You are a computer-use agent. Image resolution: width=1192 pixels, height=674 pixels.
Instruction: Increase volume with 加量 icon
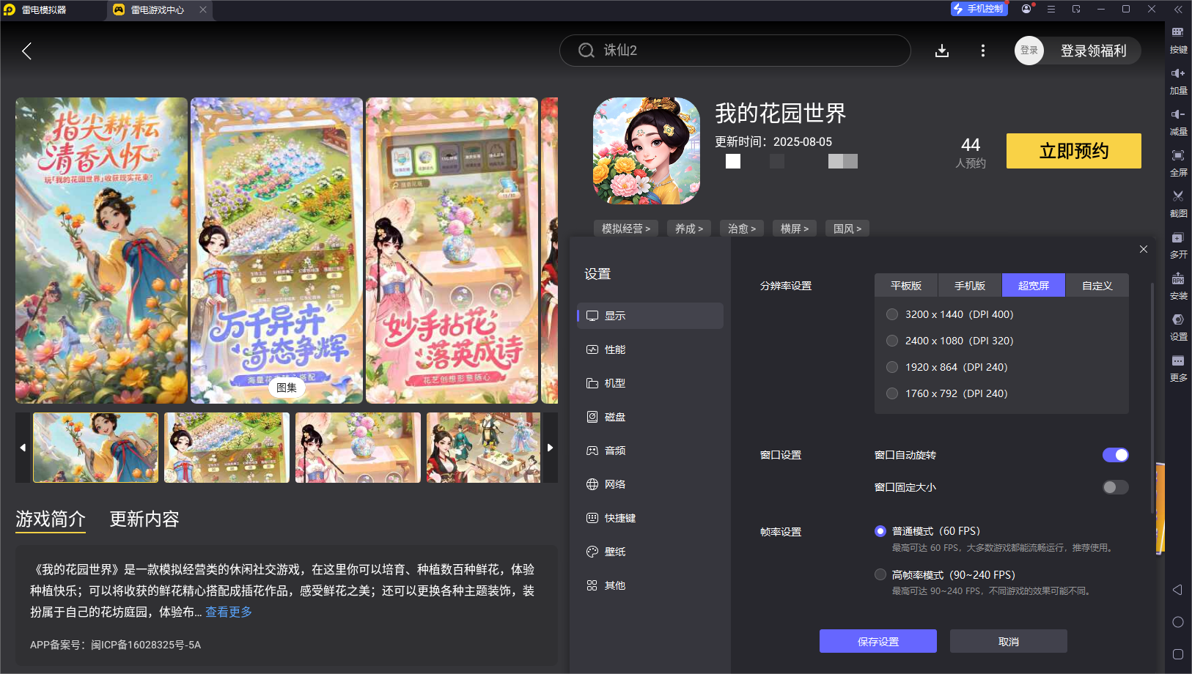click(x=1178, y=81)
